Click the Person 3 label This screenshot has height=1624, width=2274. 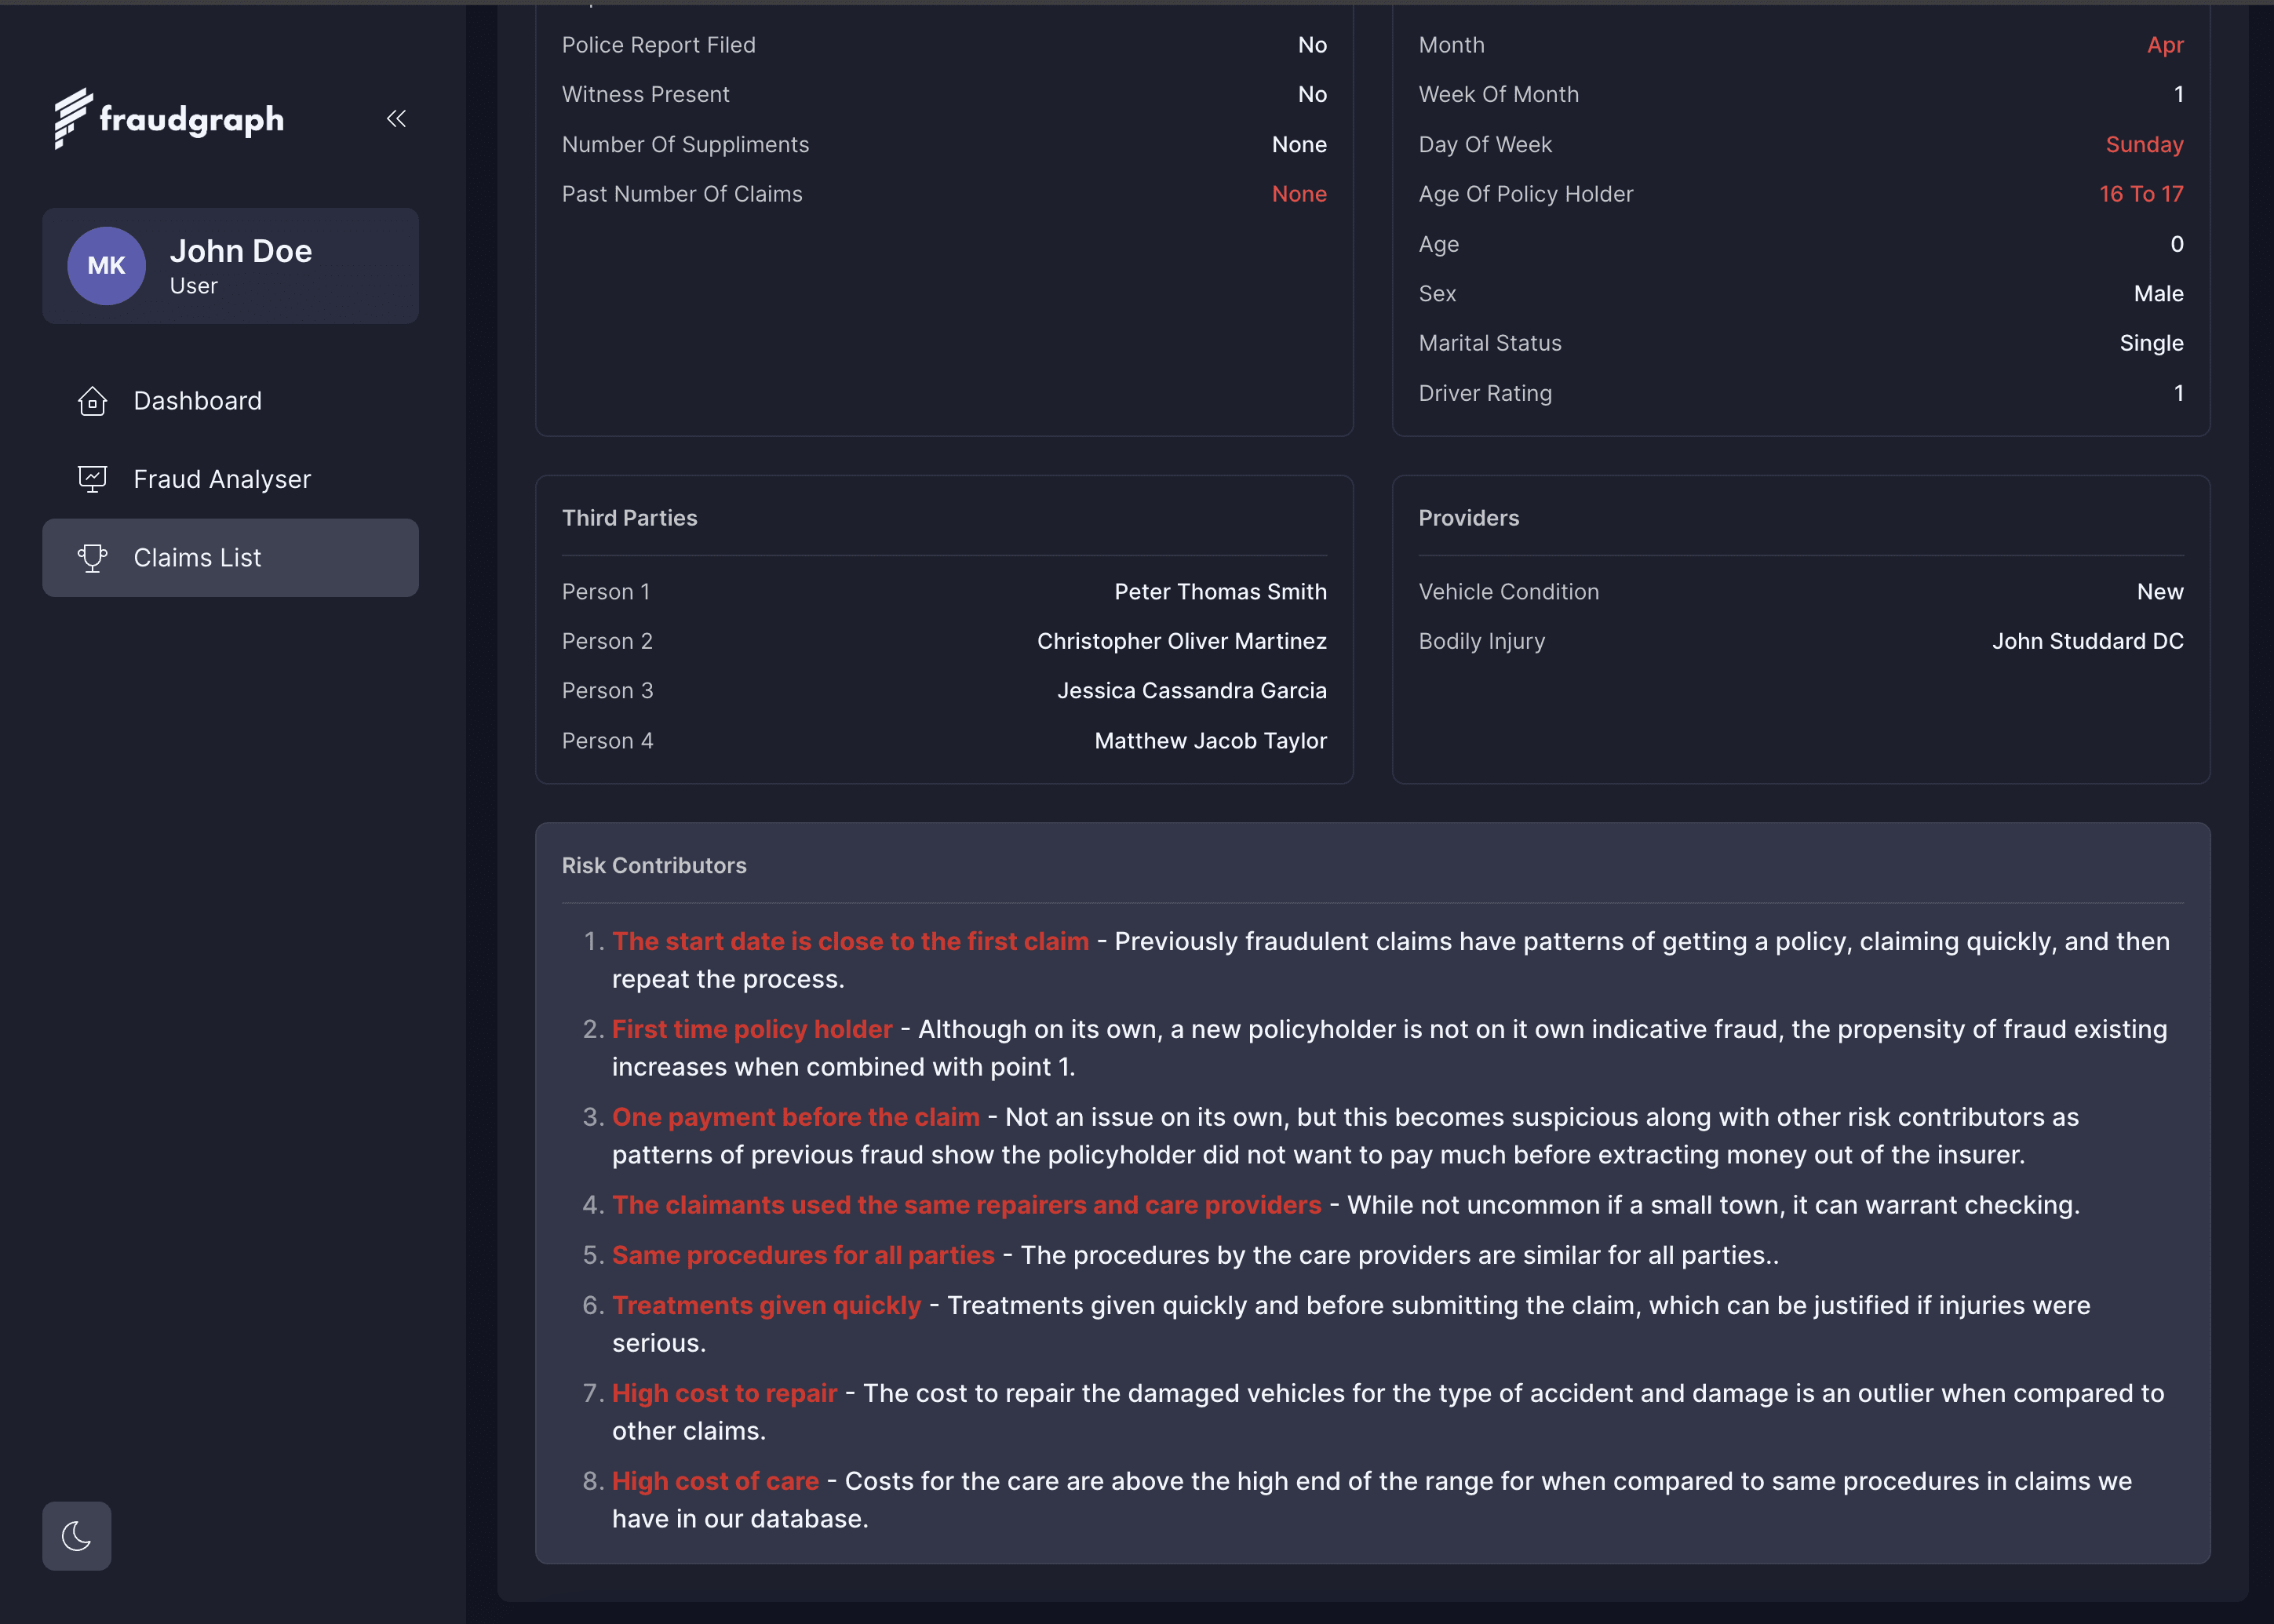(607, 691)
